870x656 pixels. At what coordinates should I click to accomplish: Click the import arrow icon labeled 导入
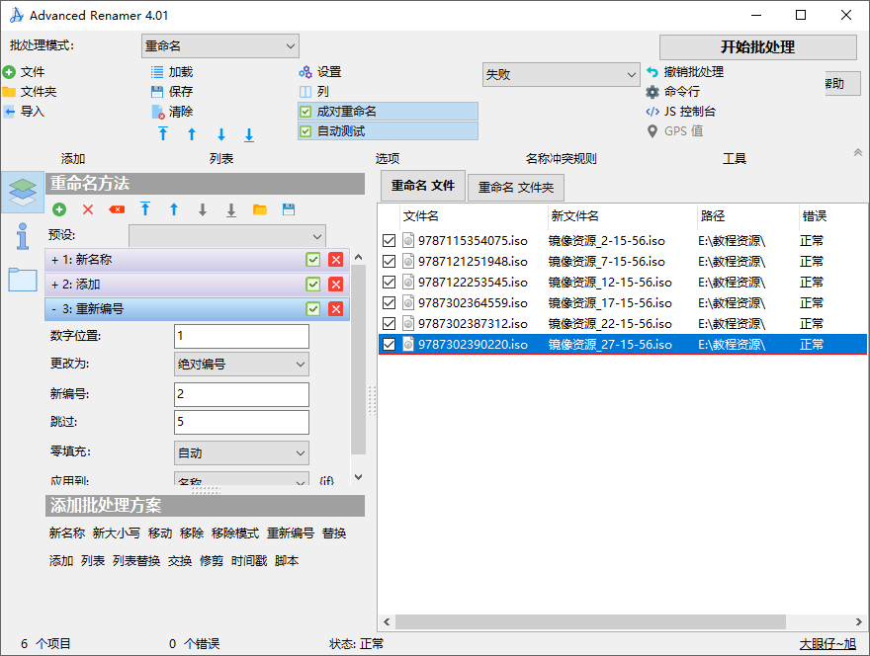9,112
